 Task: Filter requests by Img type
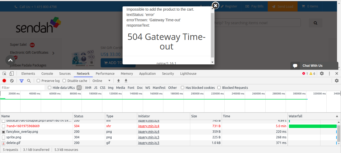tap(111, 88)
